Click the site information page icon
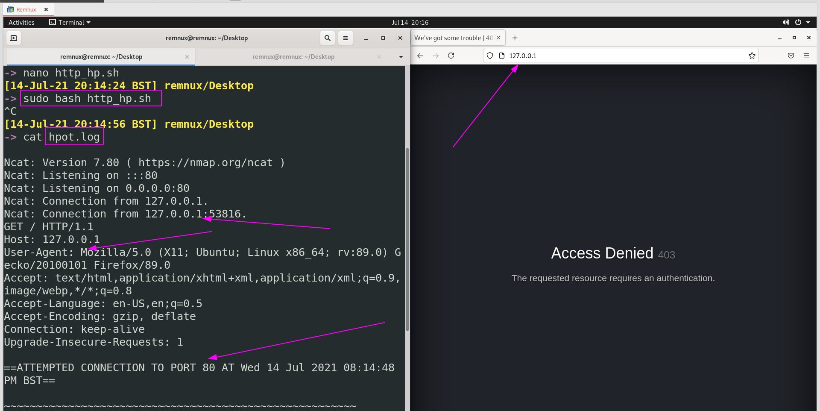The width and height of the screenshot is (820, 411). click(502, 56)
